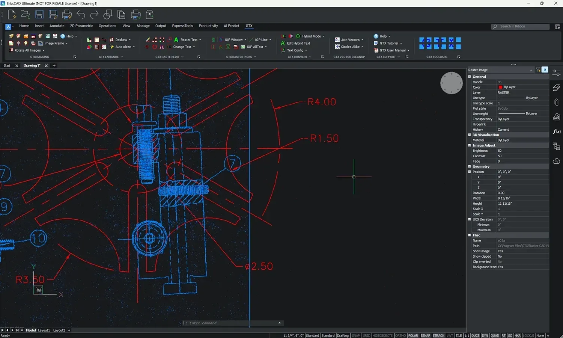The image size is (563, 338).
Task: Click the 1:1 annotation scale in status bar
Action: 467,335
